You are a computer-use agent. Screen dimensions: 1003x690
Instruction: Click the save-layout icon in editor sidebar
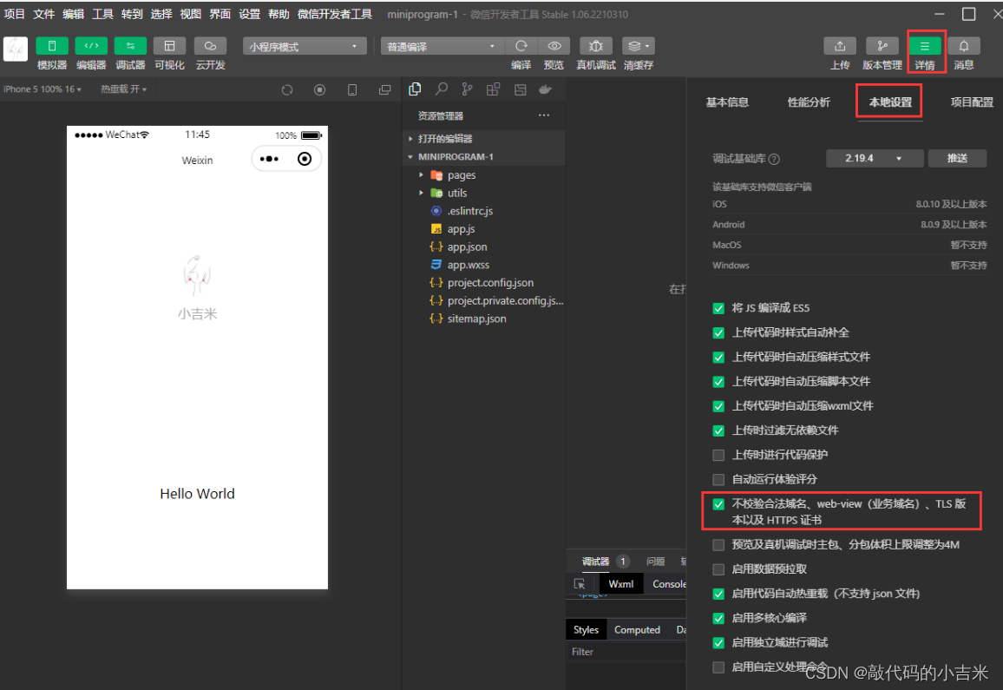click(x=520, y=89)
